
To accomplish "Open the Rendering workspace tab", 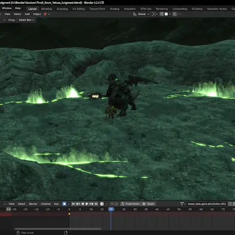I will (x=162, y=9).
